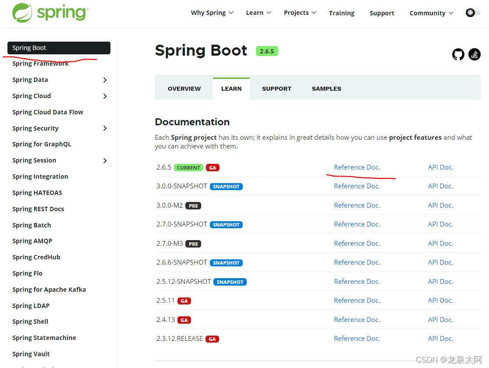Select Spring Batch in the sidebar
This screenshot has width=489, height=368.
point(32,225)
